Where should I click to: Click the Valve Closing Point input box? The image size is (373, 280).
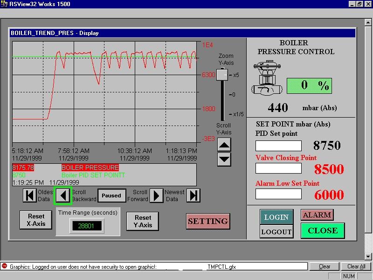click(278, 168)
